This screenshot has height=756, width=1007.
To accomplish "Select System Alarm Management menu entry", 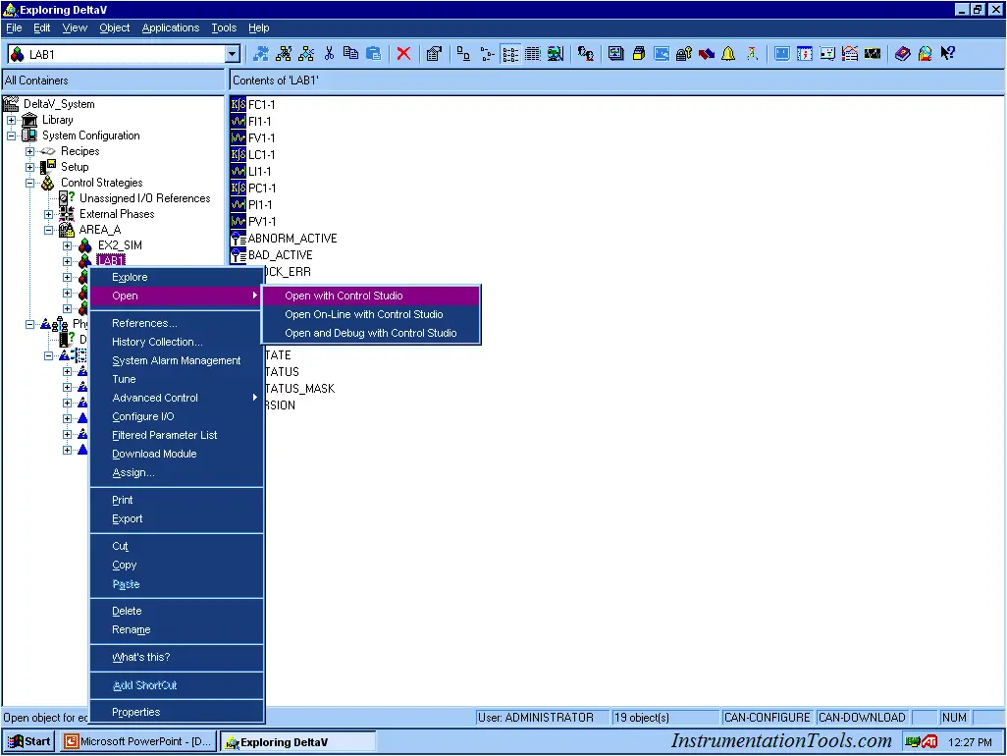I will coord(177,360).
